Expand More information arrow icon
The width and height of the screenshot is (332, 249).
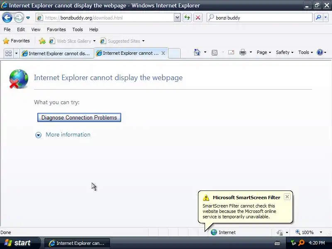38,135
